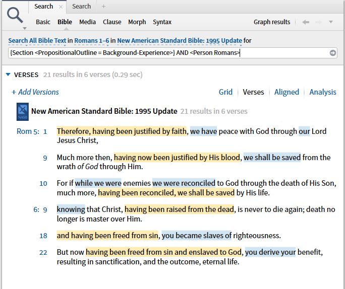Open the search history dropdown arrow

(331, 22)
